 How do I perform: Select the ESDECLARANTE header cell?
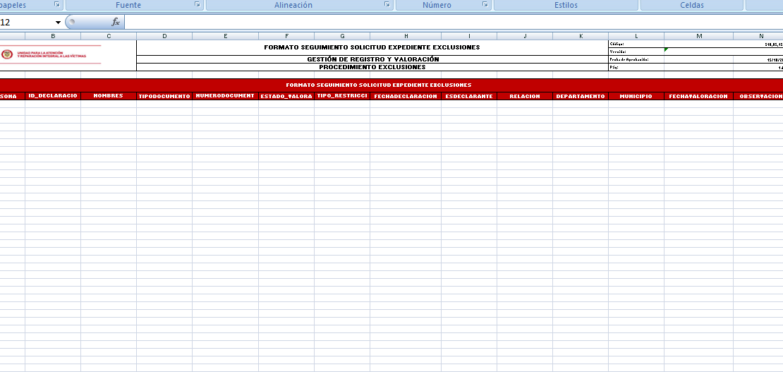tap(469, 96)
